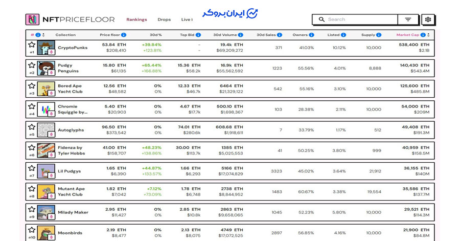Screen dimensions: 460x241
Task: Favorite Pudgy Penguins with star
Action: pos(32,65)
